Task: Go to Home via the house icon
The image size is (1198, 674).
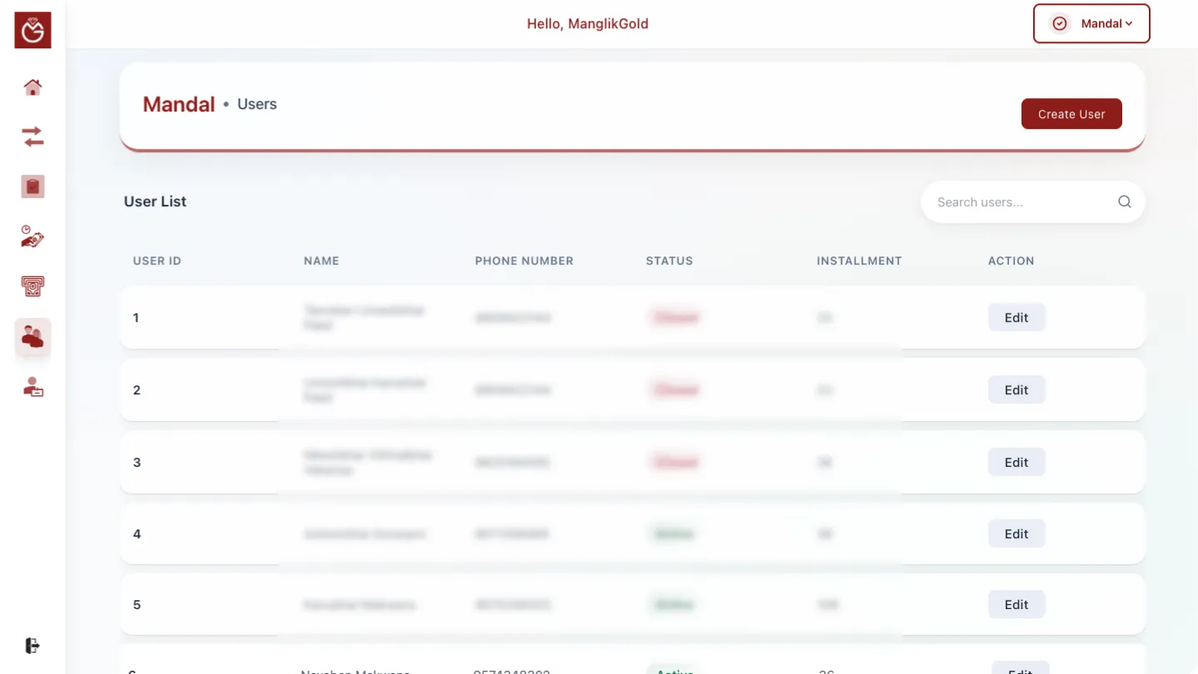Action: point(32,87)
